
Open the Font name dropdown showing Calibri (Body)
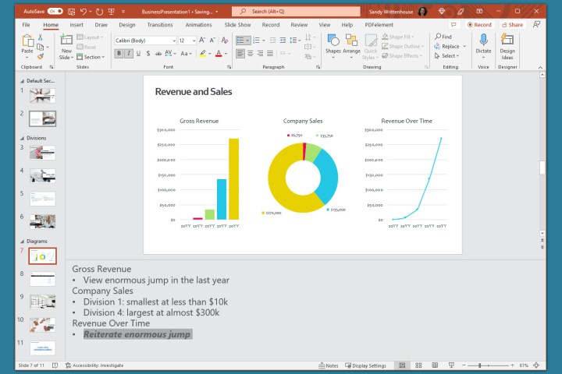pyautogui.click(x=145, y=40)
